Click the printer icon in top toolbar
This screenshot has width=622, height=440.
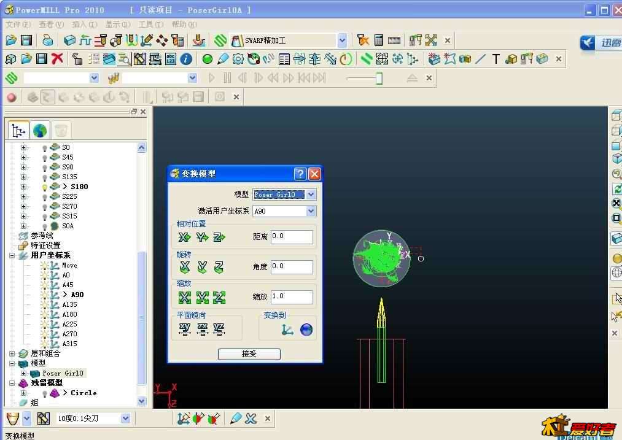pyautogui.click(x=48, y=40)
